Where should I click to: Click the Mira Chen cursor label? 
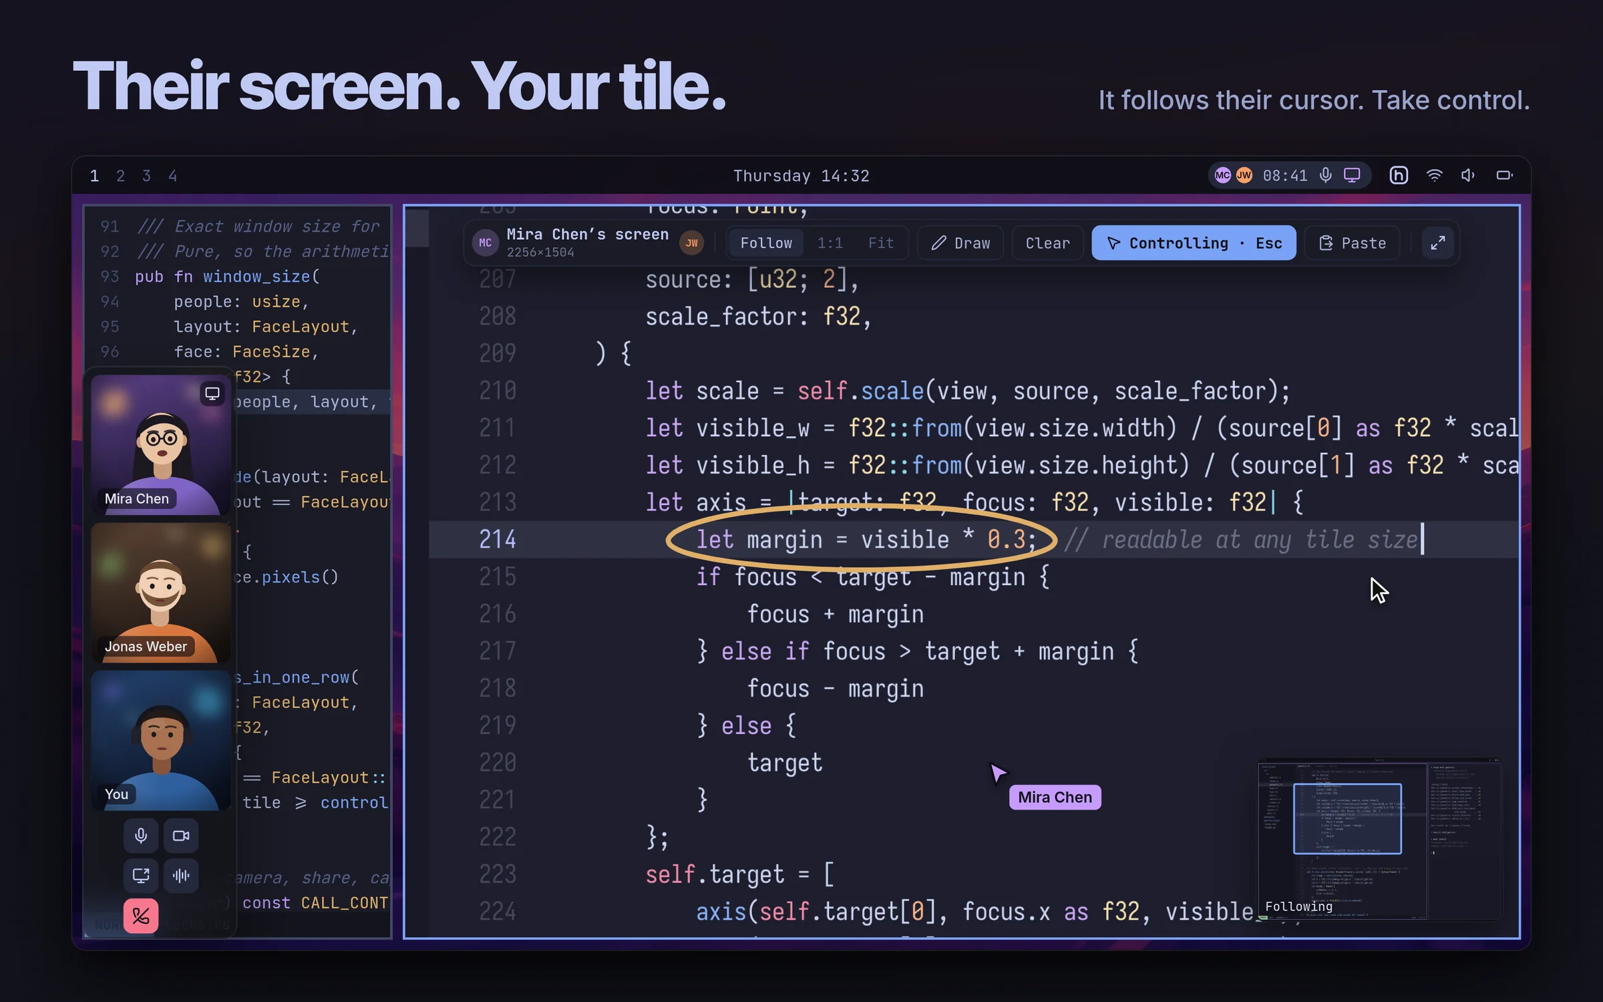pos(1055,798)
